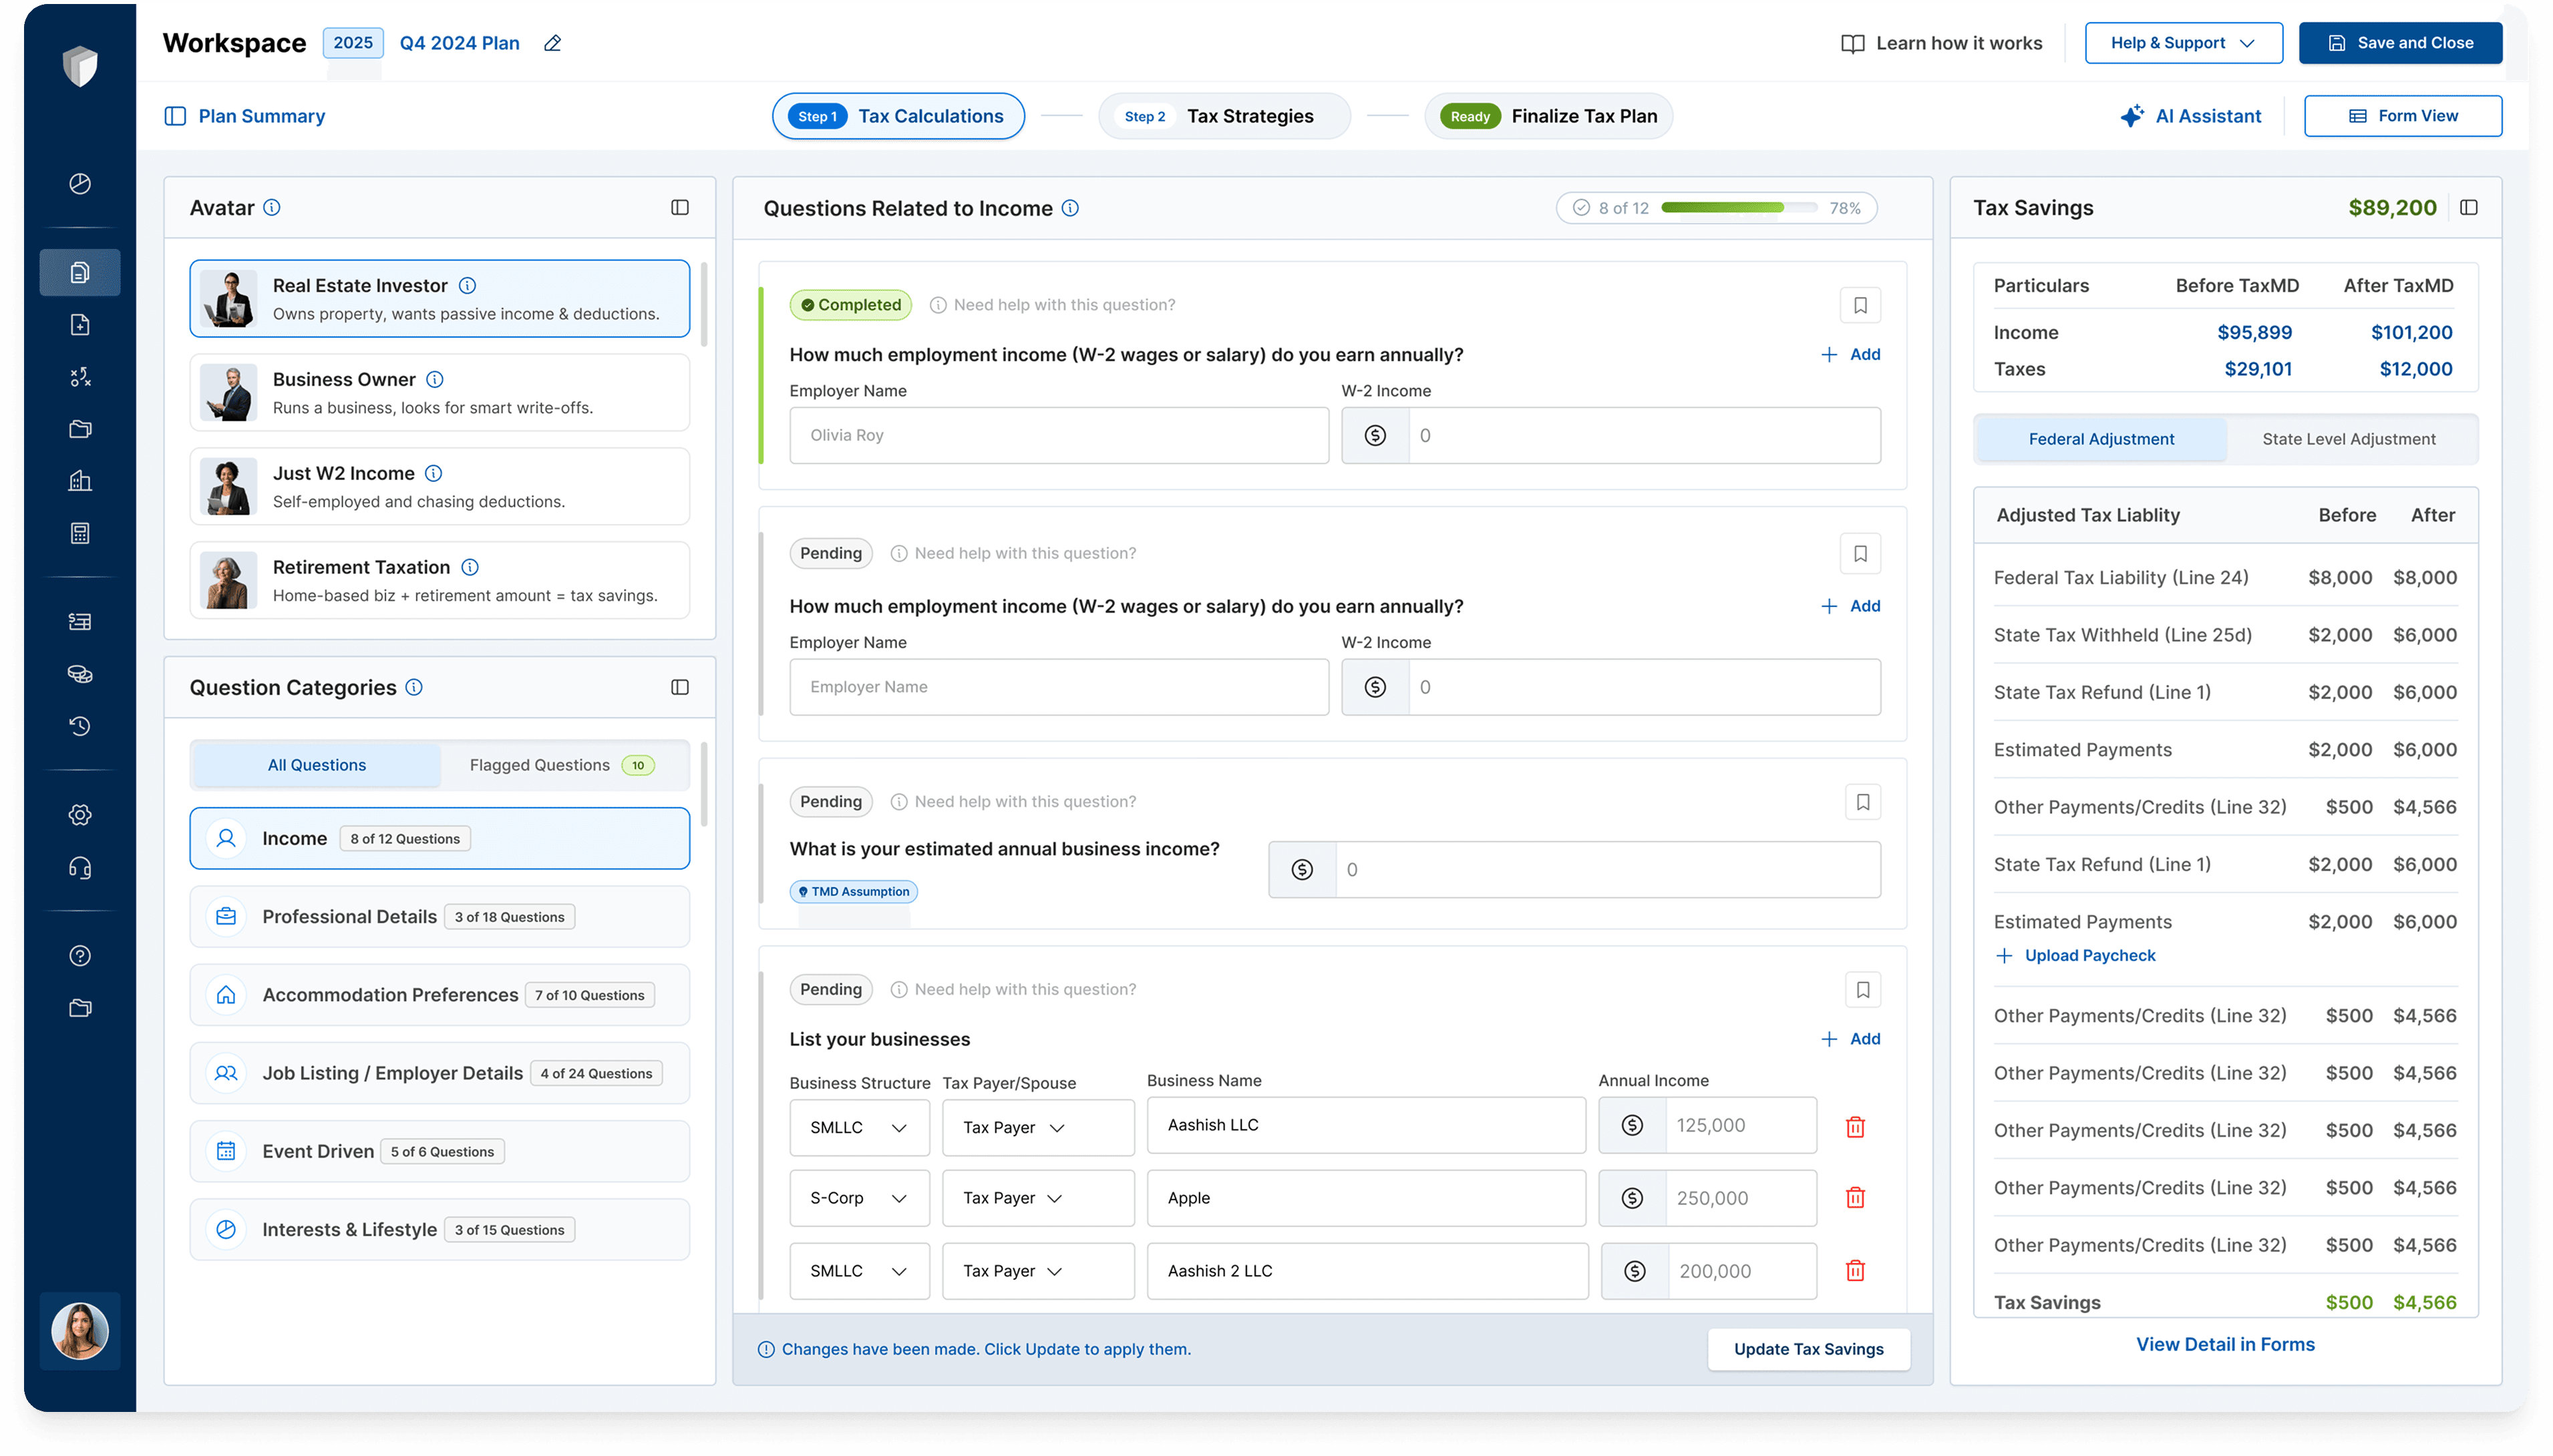Expand the S-Corp business structure dropdown
Viewport: 2553px width, 1456px height.
click(x=859, y=1198)
